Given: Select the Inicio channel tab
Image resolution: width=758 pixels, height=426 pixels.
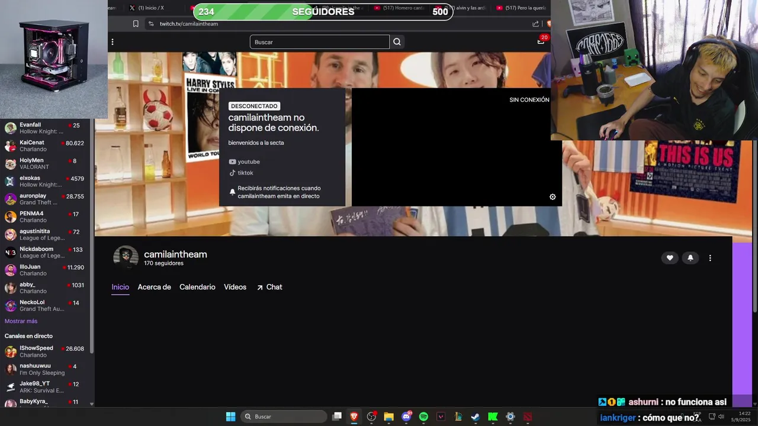Looking at the screenshot, I should click(x=120, y=287).
